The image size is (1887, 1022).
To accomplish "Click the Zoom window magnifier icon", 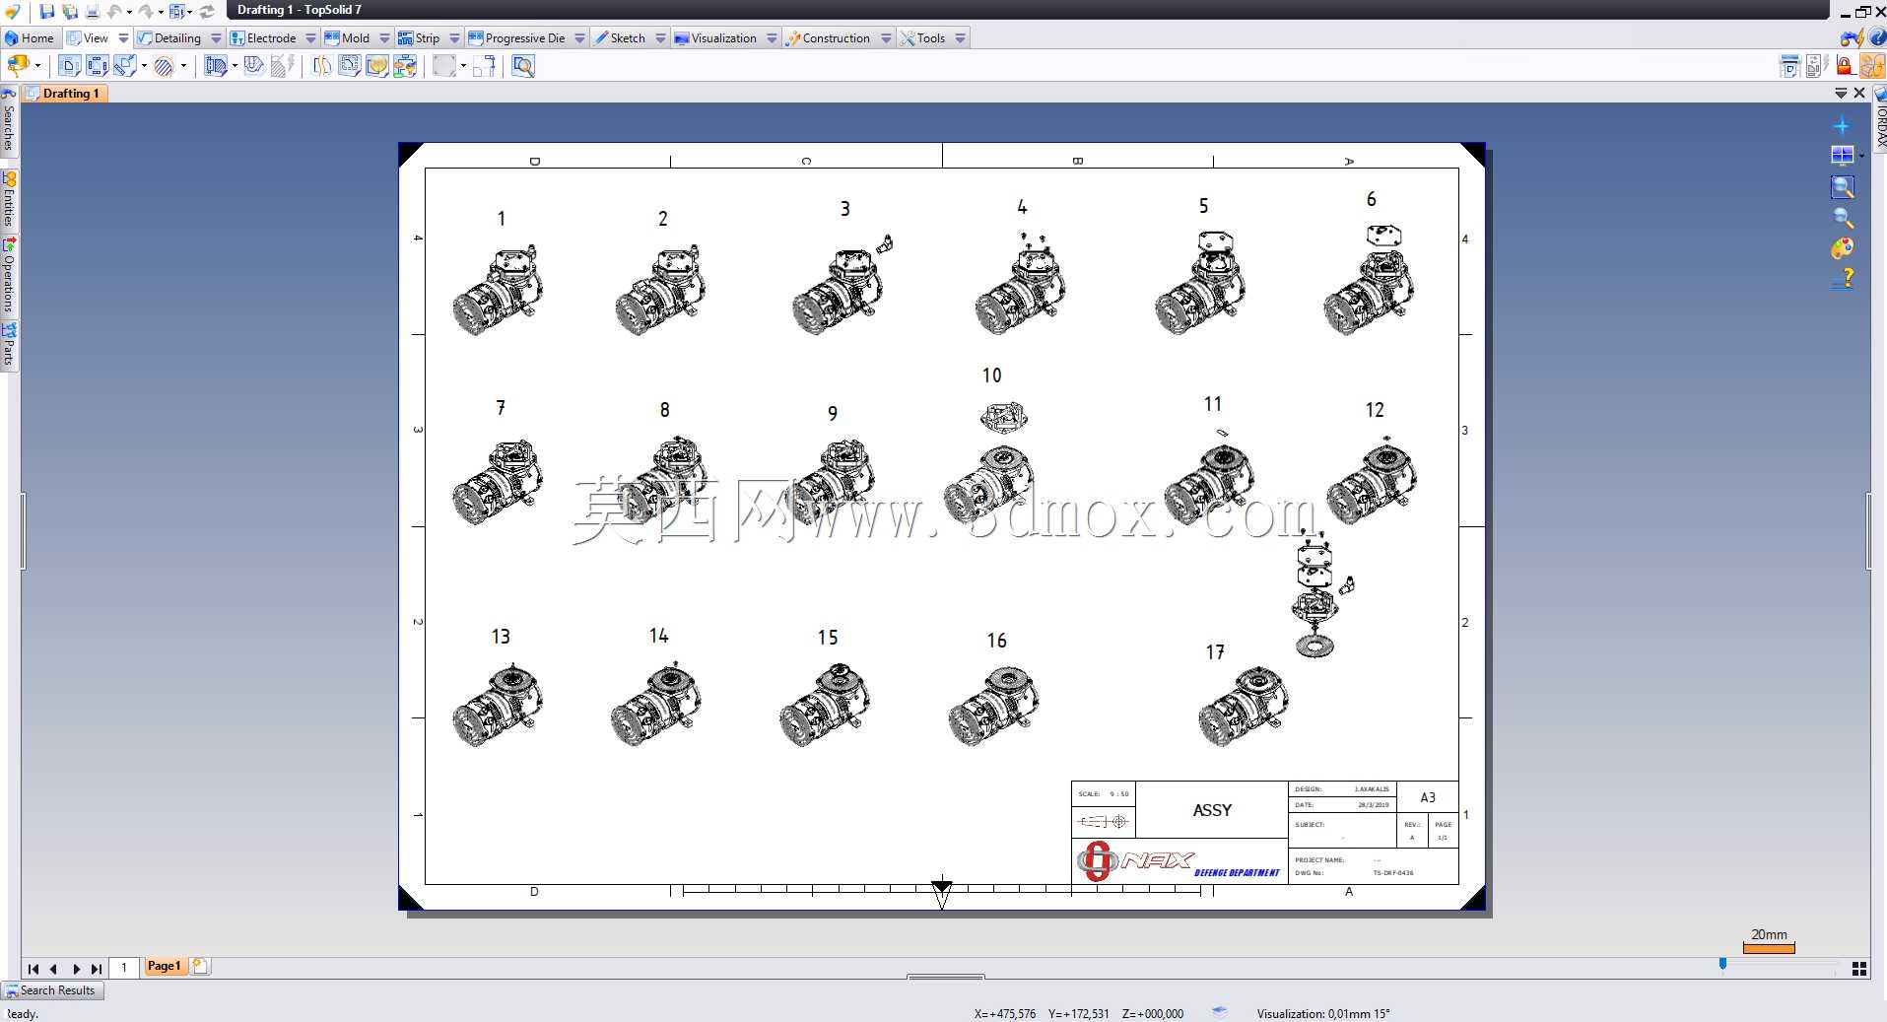I will coord(1842,186).
